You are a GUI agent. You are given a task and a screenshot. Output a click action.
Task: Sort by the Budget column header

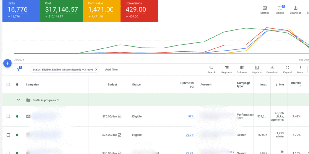[112, 85]
